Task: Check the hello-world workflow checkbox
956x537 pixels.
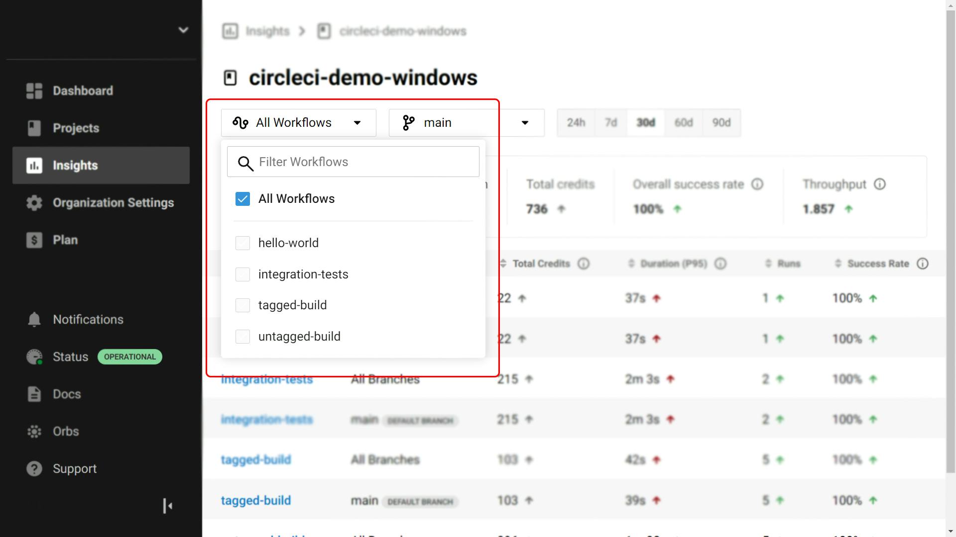Action: point(242,243)
